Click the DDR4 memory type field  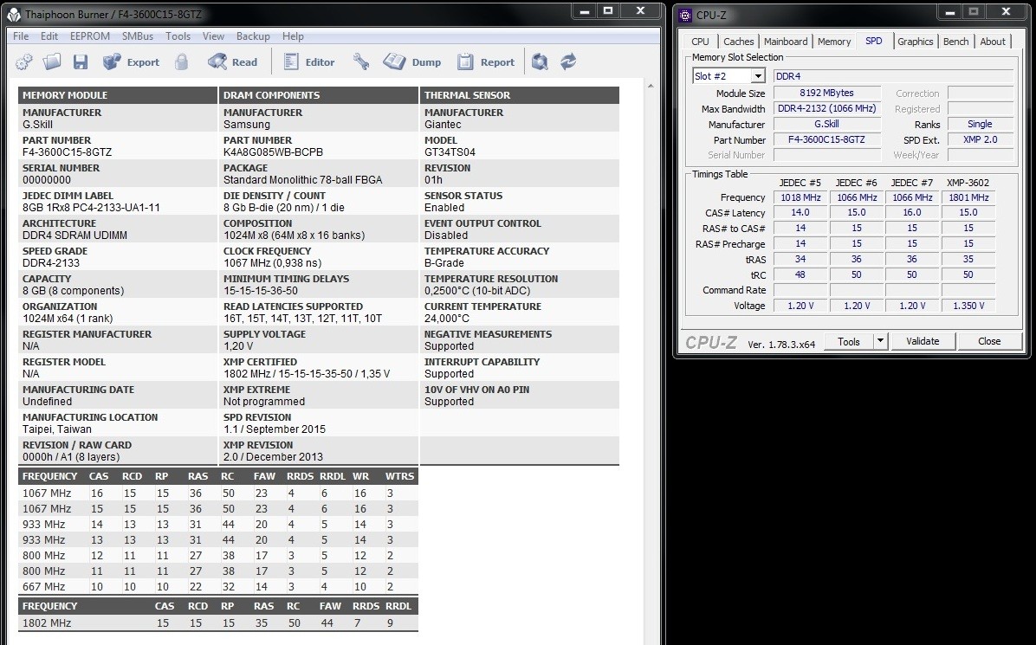[893, 76]
